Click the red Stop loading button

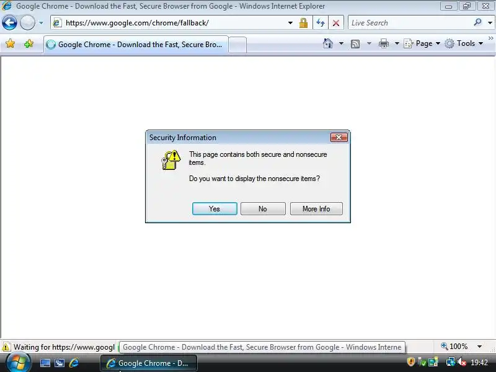[336, 23]
